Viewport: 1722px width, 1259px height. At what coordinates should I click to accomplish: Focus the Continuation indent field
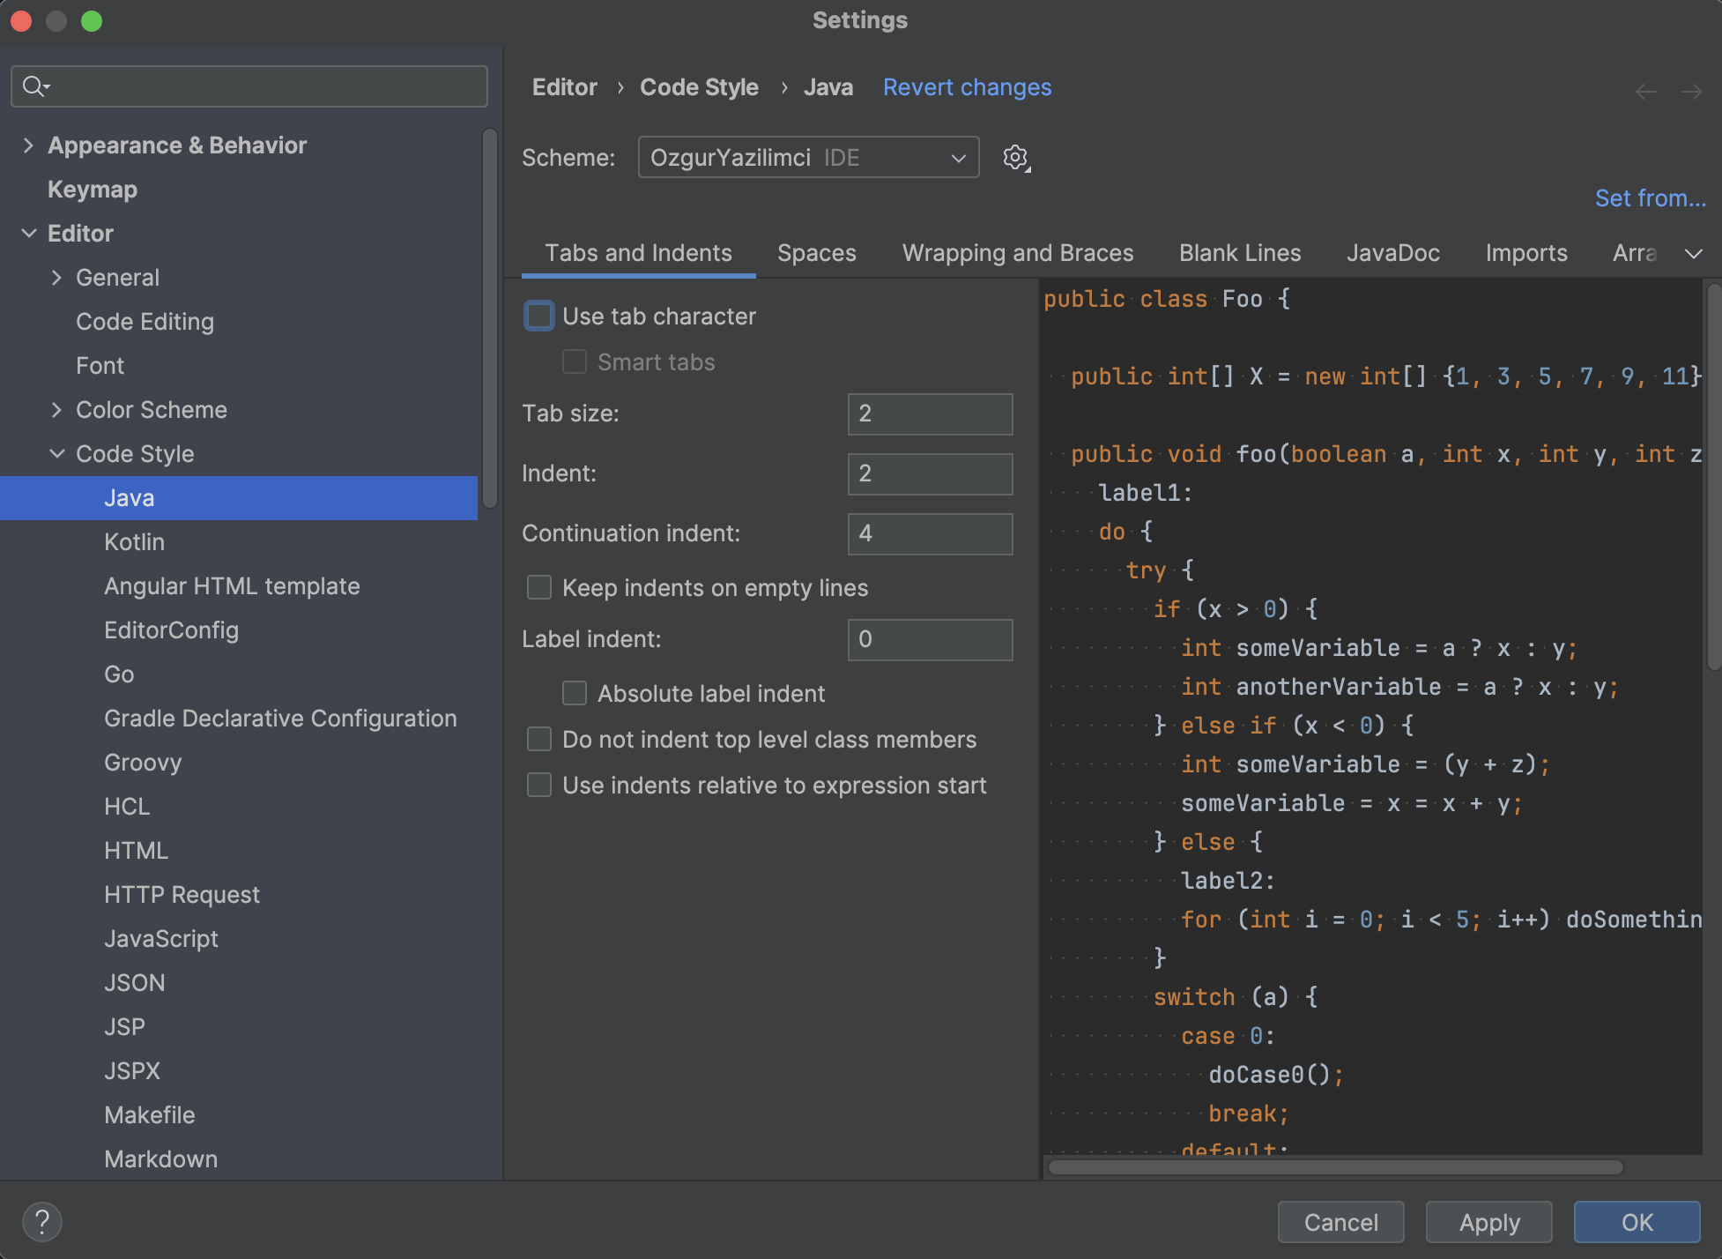[929, 533]
